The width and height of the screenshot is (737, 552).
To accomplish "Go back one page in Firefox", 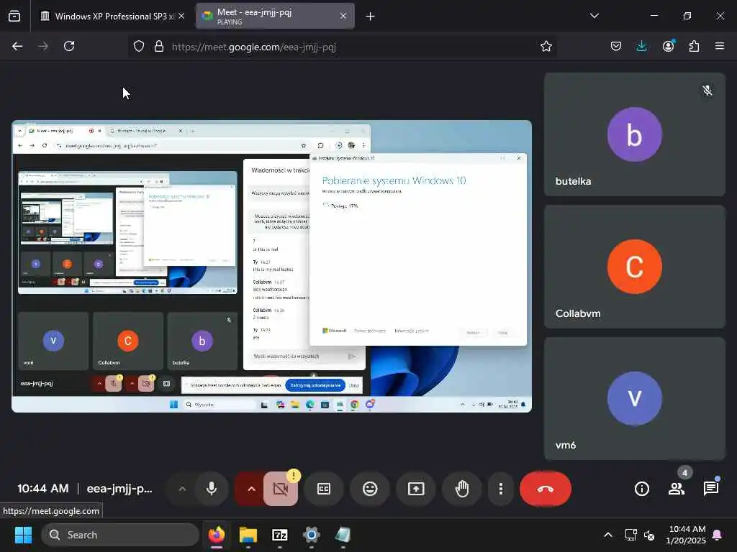I will click(17, 46).
